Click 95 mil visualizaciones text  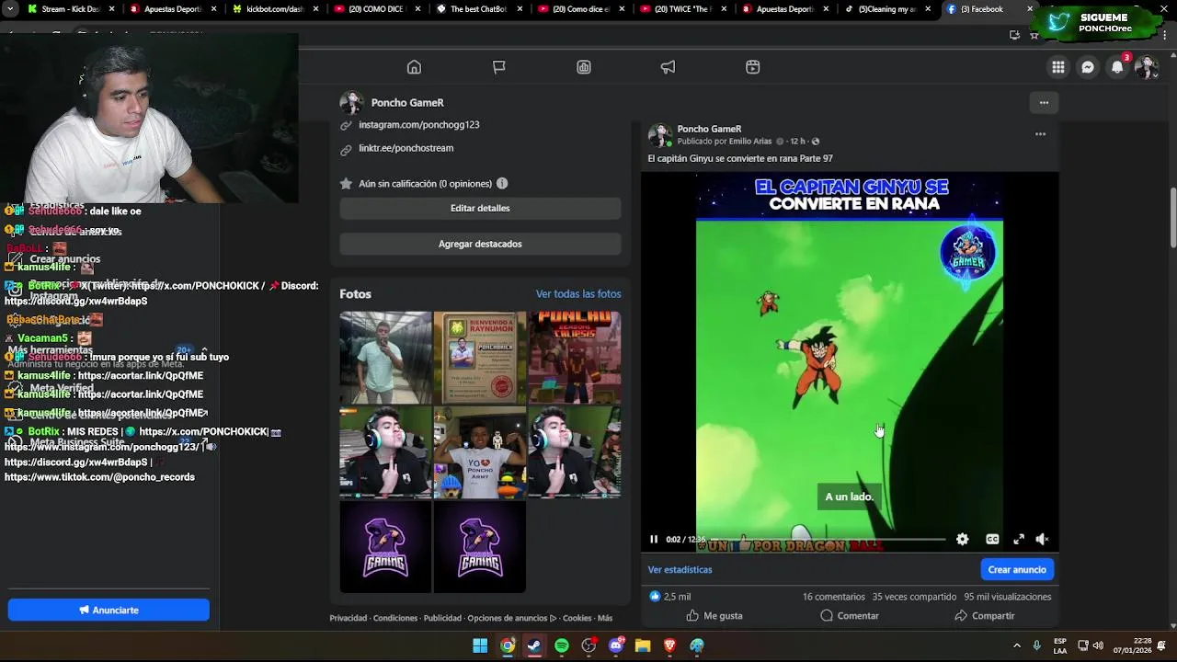(x=1008, y=597)
